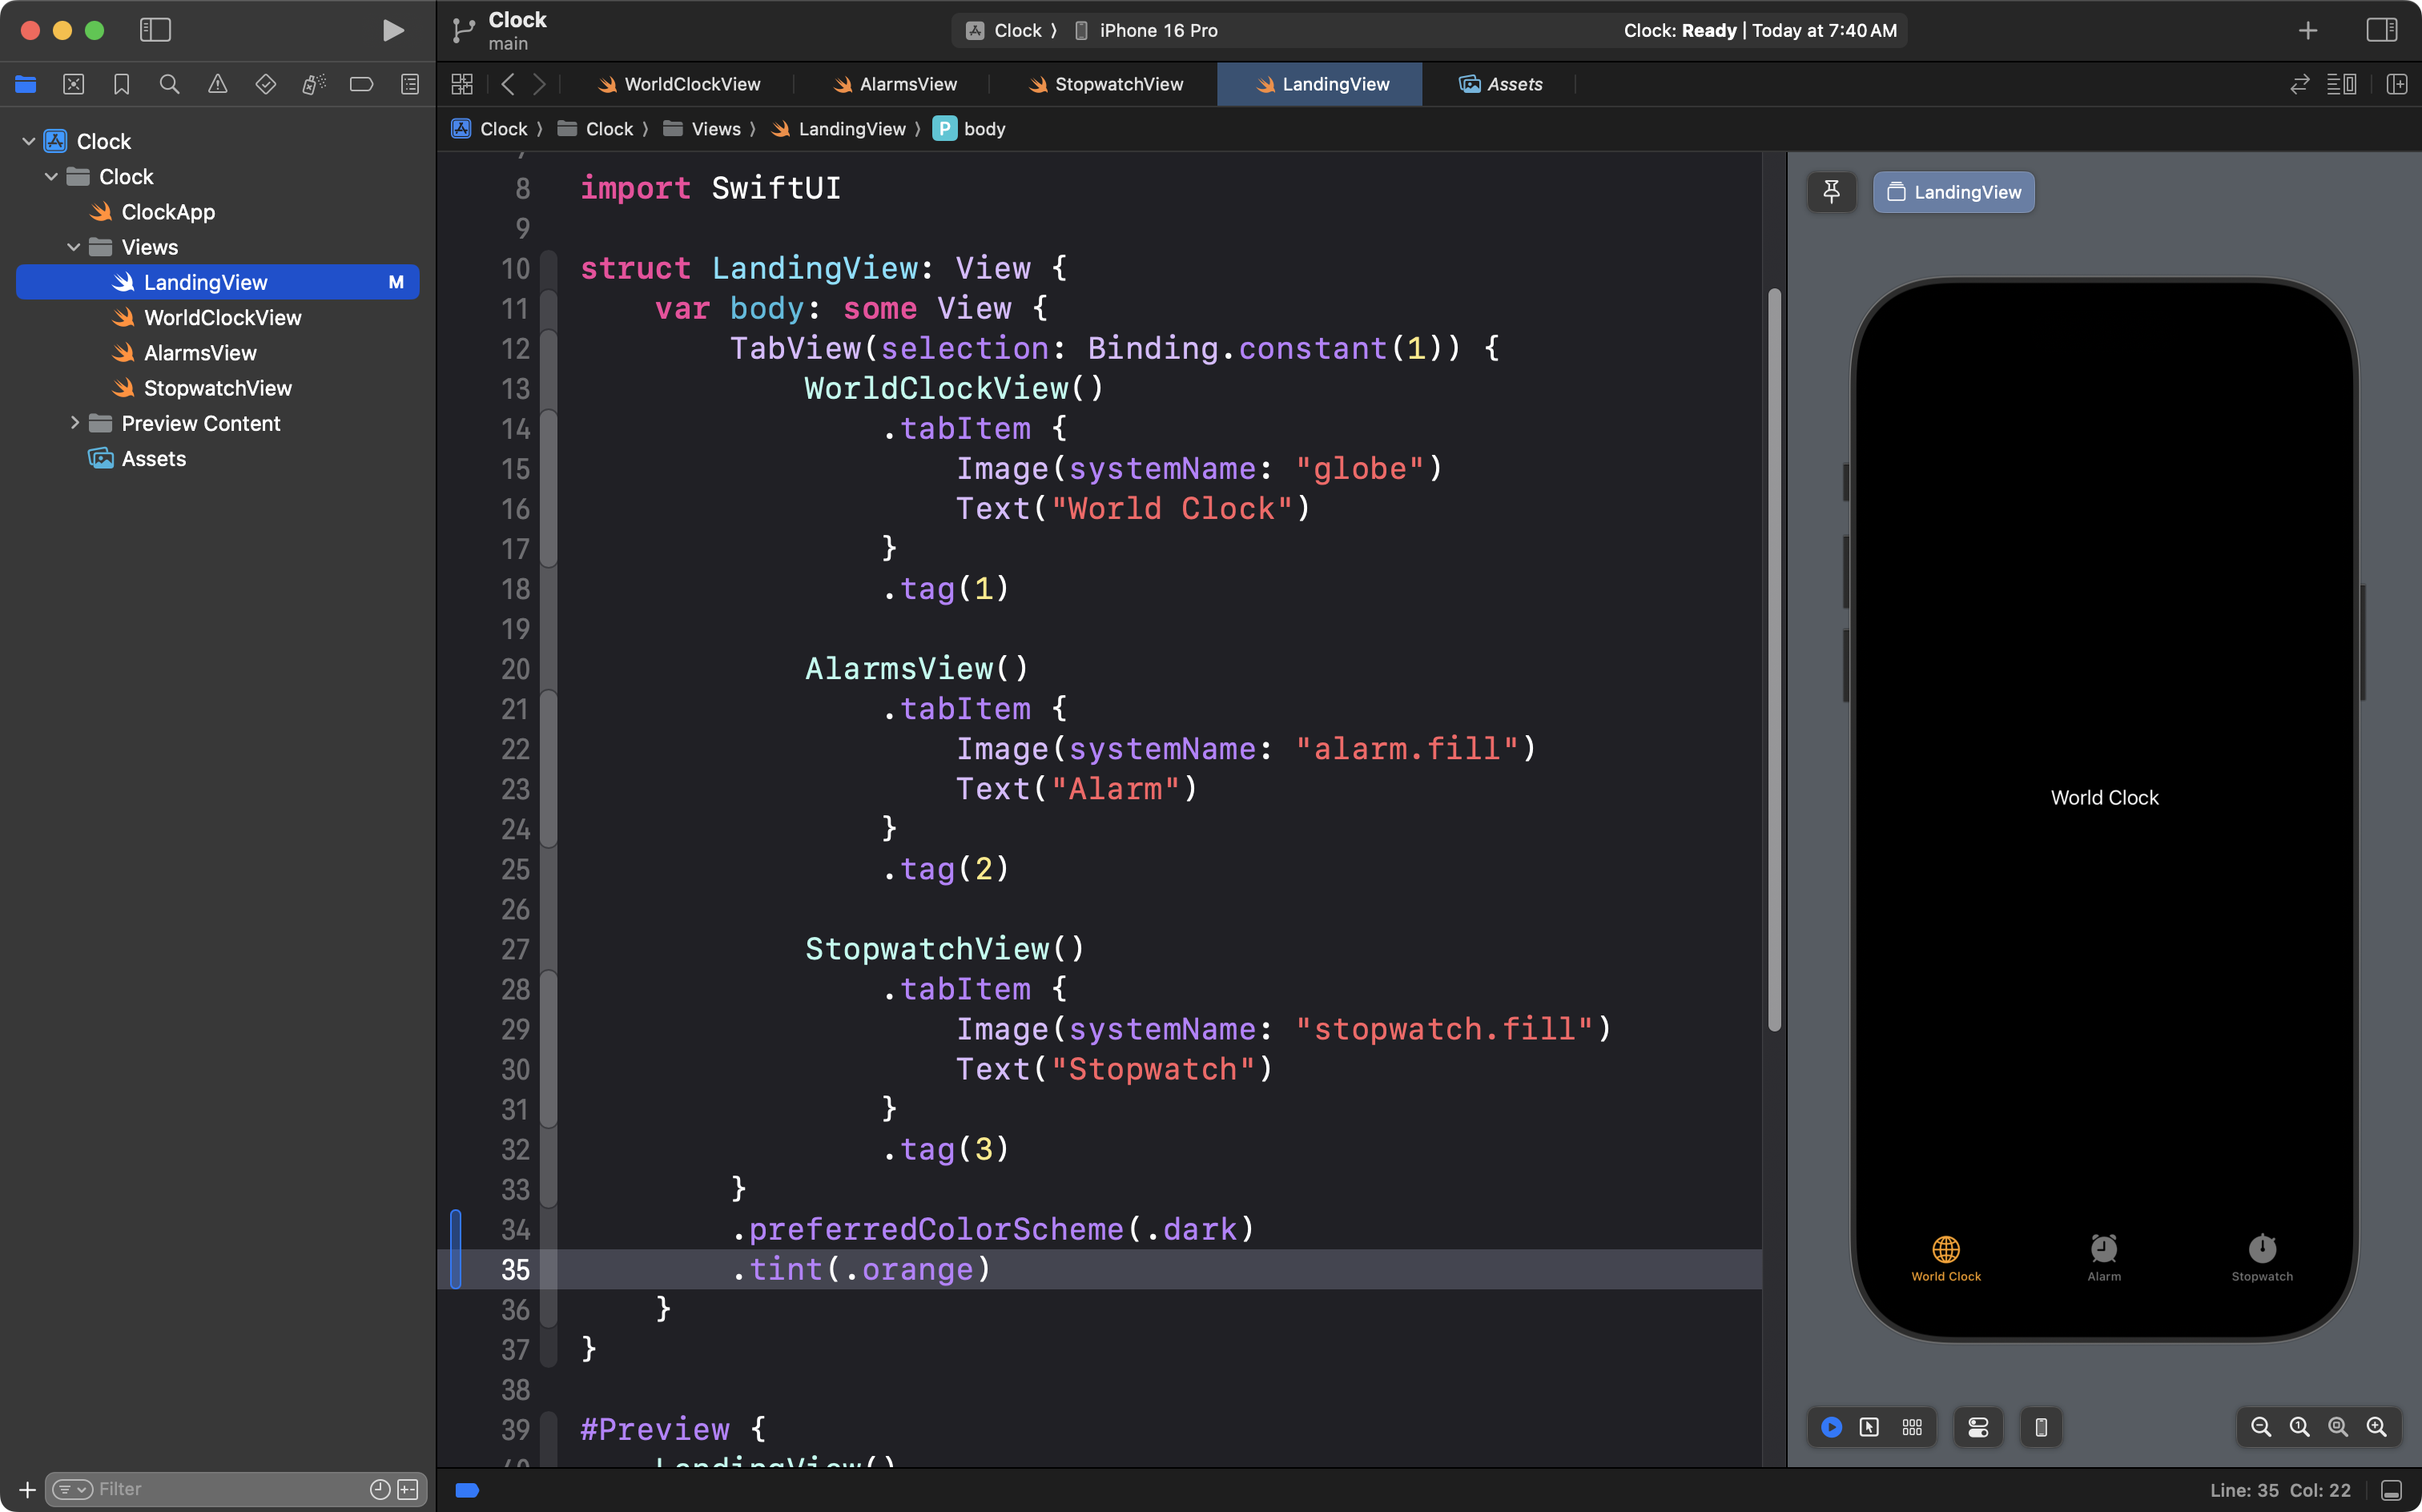This screenshot has width=2422, height=1512.
Task: Toggle the bottom debug area
Action: point(2391,1490)
